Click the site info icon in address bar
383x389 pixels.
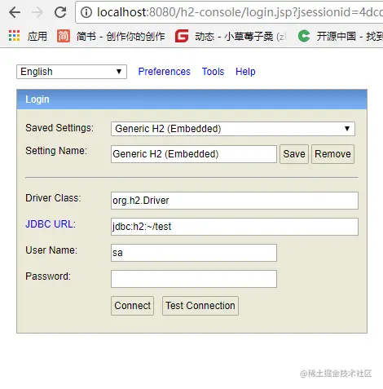coord(86,12)
